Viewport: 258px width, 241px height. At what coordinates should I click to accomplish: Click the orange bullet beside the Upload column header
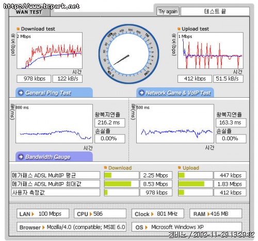pos(180,168)
